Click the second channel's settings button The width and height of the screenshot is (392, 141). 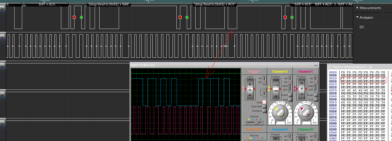pos(2,36)
